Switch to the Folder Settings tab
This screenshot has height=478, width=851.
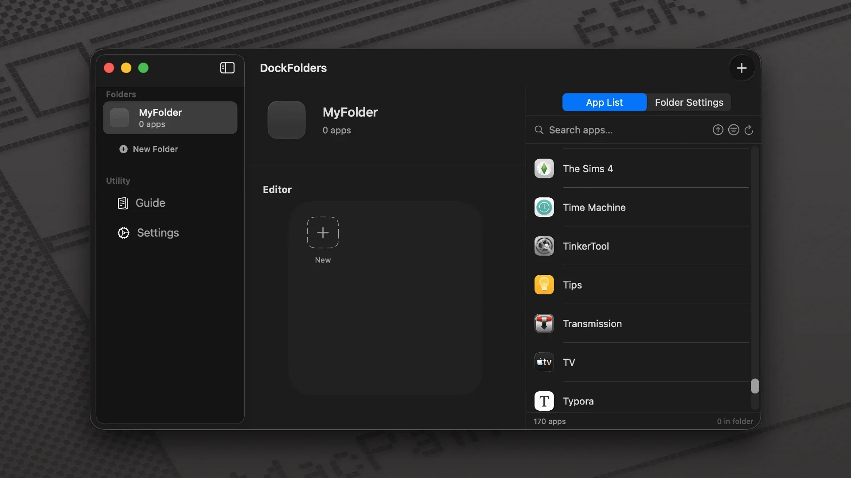coord(689,102)
